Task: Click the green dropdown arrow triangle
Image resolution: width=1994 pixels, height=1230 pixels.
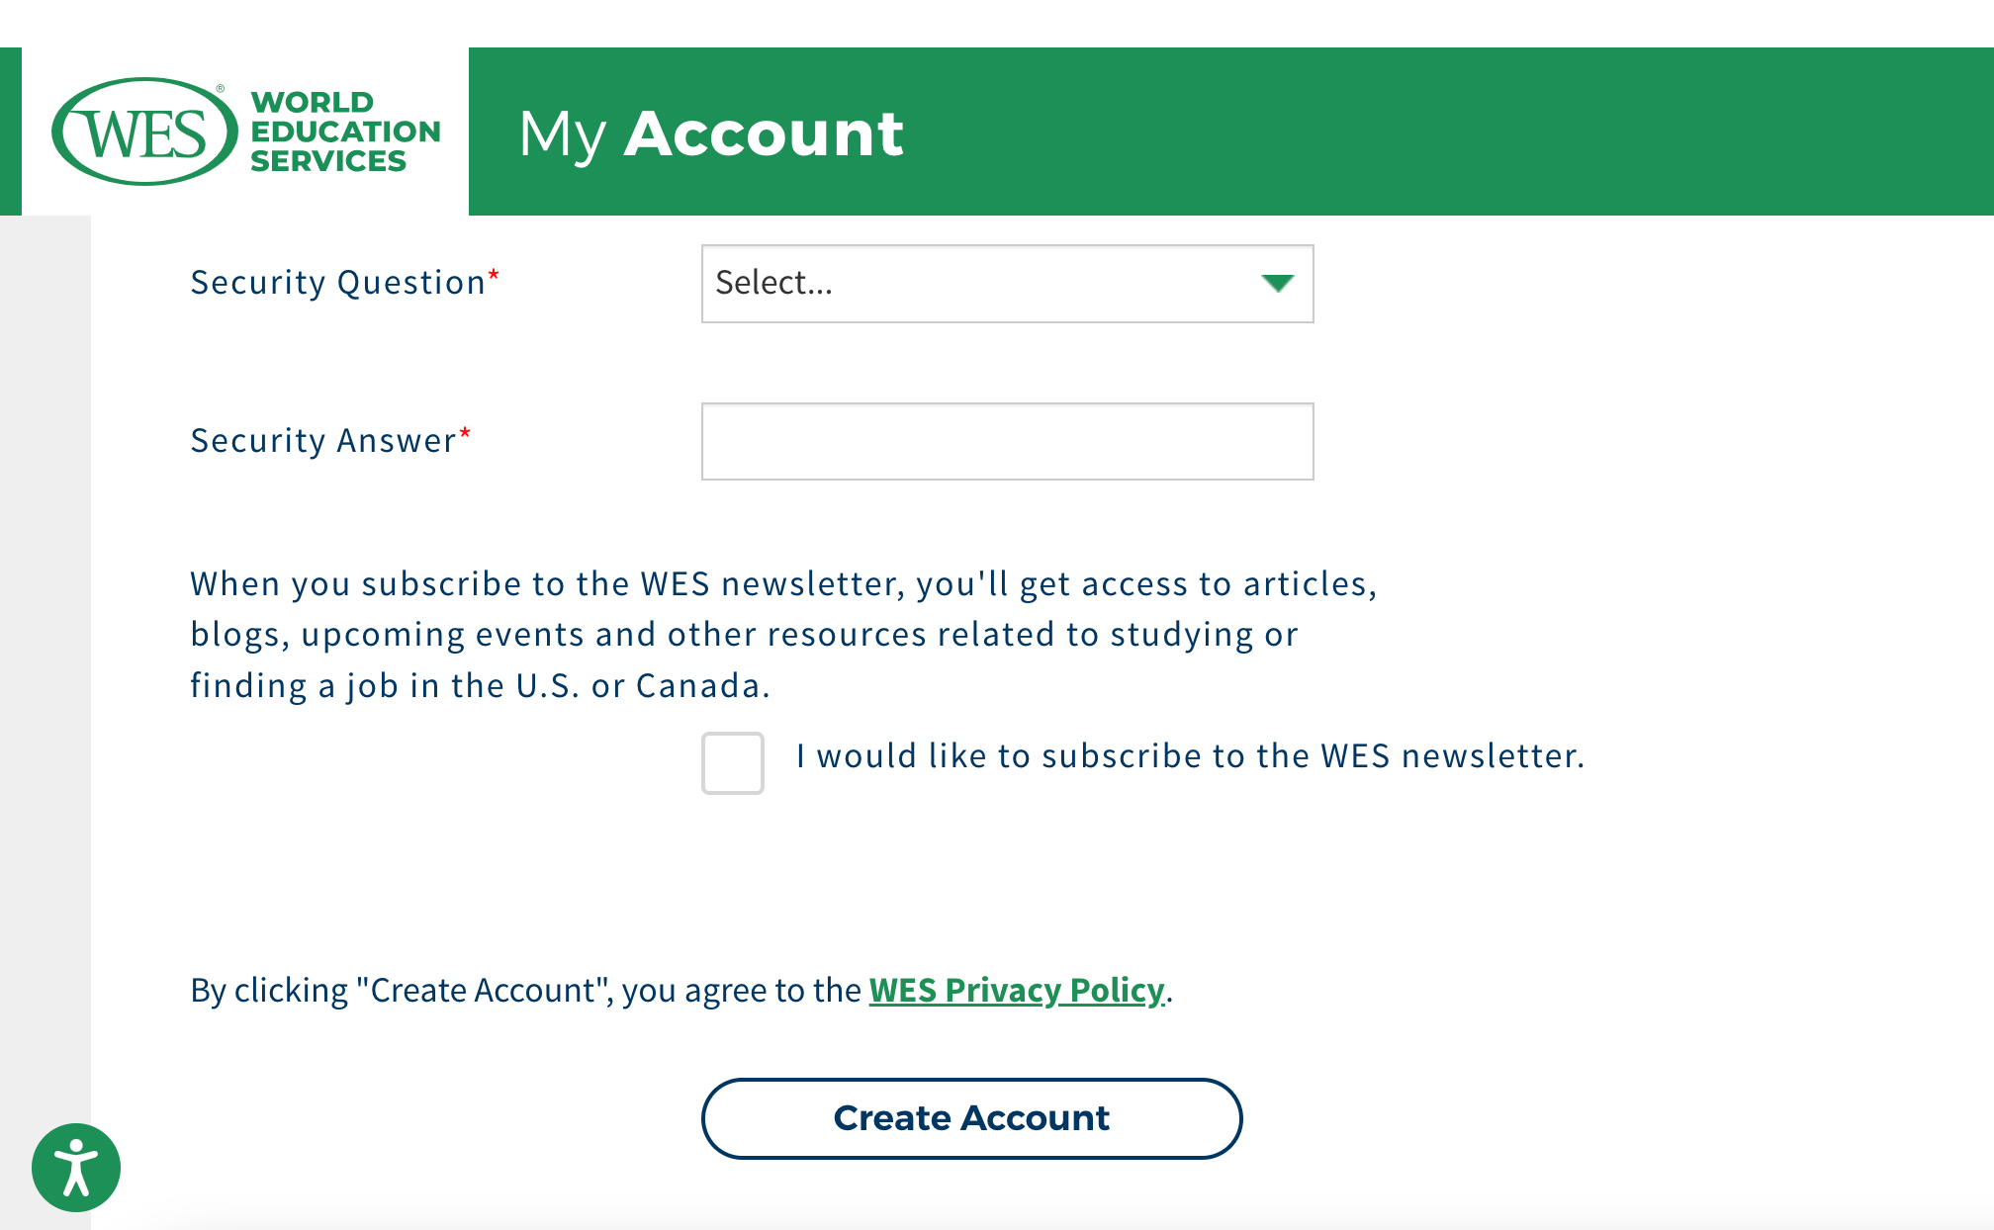Action: [1277, 284]
